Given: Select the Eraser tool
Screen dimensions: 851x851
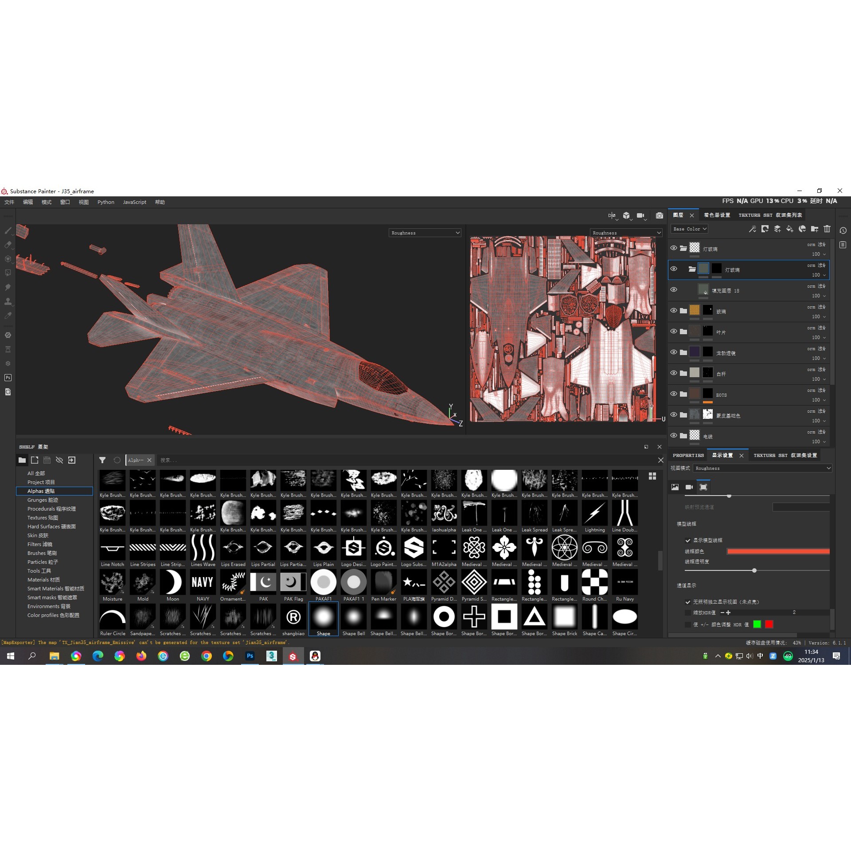Looking at the screenshot, I should pos(8,245).
